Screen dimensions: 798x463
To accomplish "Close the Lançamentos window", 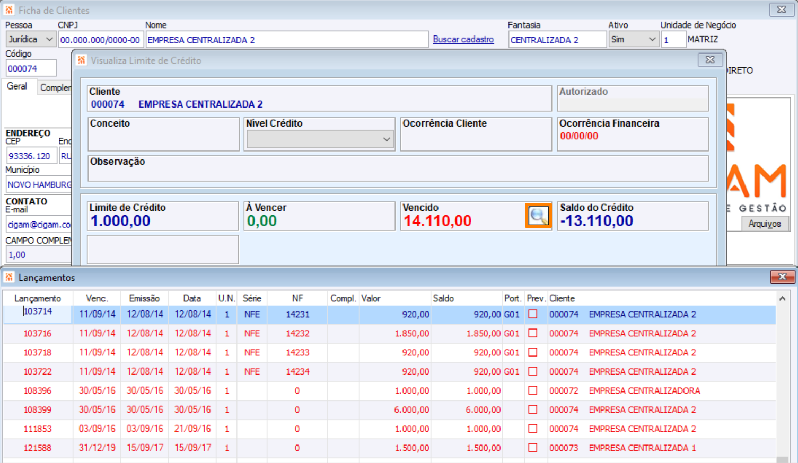I will click(782, 277).
